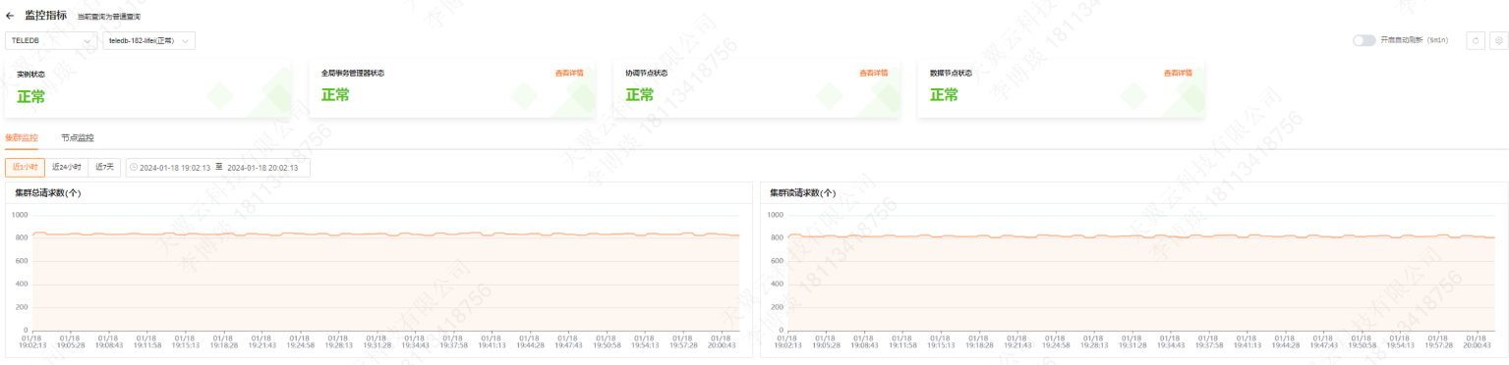Click the 集群总请求数(个) chart title
Viewport: 1509px width, 365px height.
[48, 192]
